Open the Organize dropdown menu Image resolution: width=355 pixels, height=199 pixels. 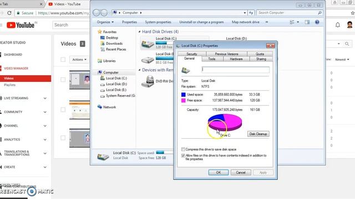pyautogui.click(x=105, y=22)
